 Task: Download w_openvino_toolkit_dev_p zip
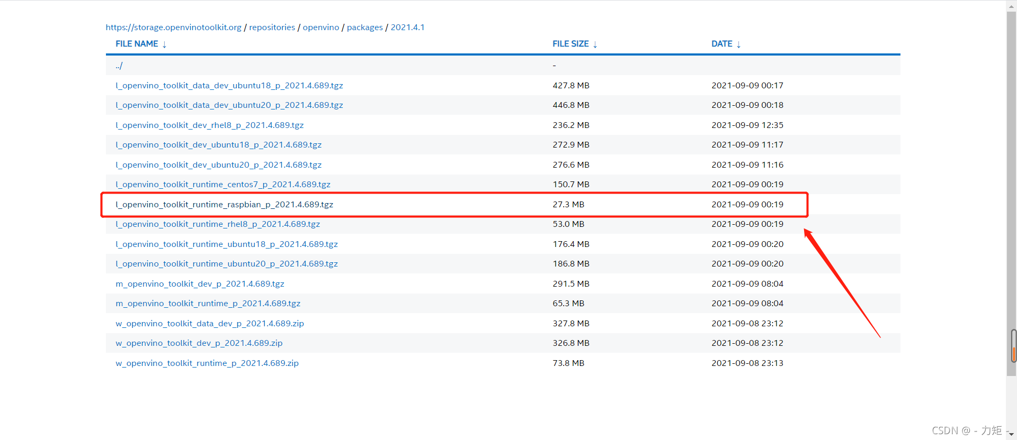pos(199,343)
